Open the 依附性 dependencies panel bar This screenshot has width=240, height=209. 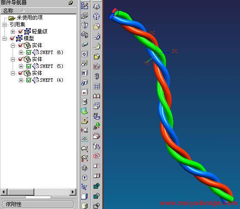coord(38,204)
